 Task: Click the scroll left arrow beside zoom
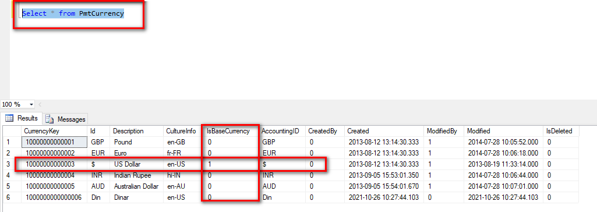click(40, 104)
